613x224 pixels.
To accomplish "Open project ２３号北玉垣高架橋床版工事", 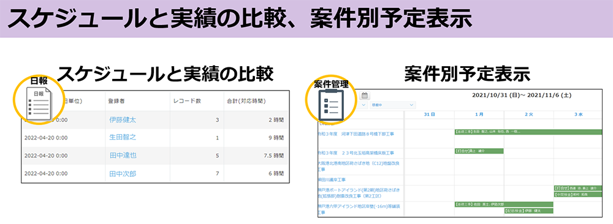I will point(356,152).
